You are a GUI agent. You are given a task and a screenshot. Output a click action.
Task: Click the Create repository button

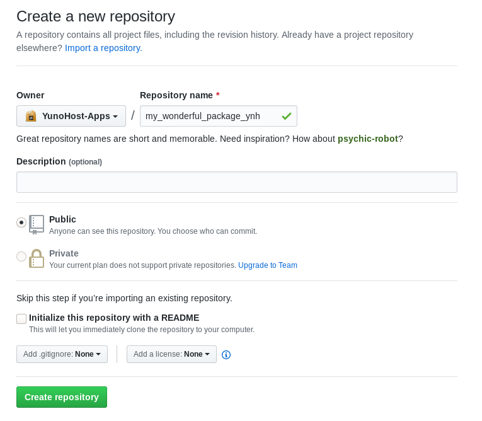point(62,397)
